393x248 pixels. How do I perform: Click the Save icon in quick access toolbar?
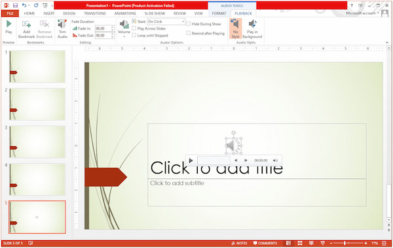point(15,5)
